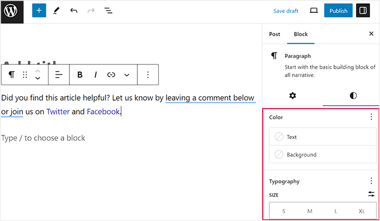Open the Document Overview list view
This screenshot has width=380, height=221.
tap(108, 11)
